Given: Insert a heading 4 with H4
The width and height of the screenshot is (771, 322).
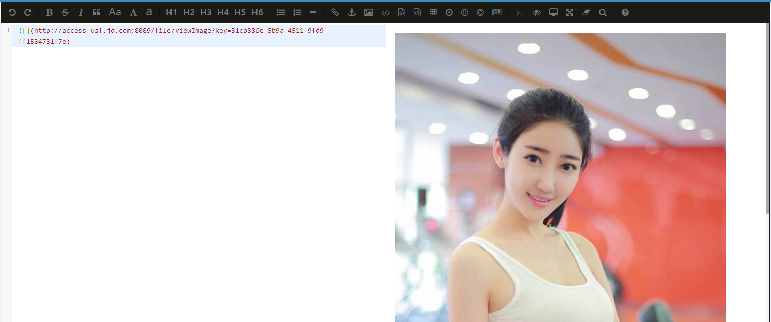Looking at the screenshot, I should [223, 12].
